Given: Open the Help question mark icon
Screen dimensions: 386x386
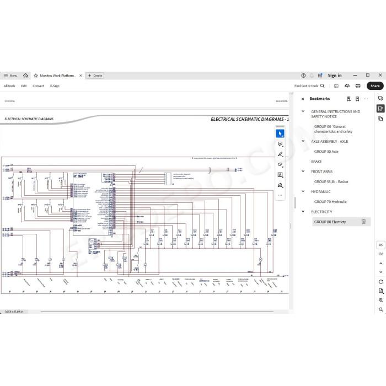Looking at the screenshot, I should 303,76.
